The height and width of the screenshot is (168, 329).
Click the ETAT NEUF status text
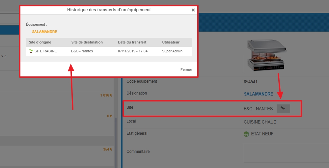[262, 134]
